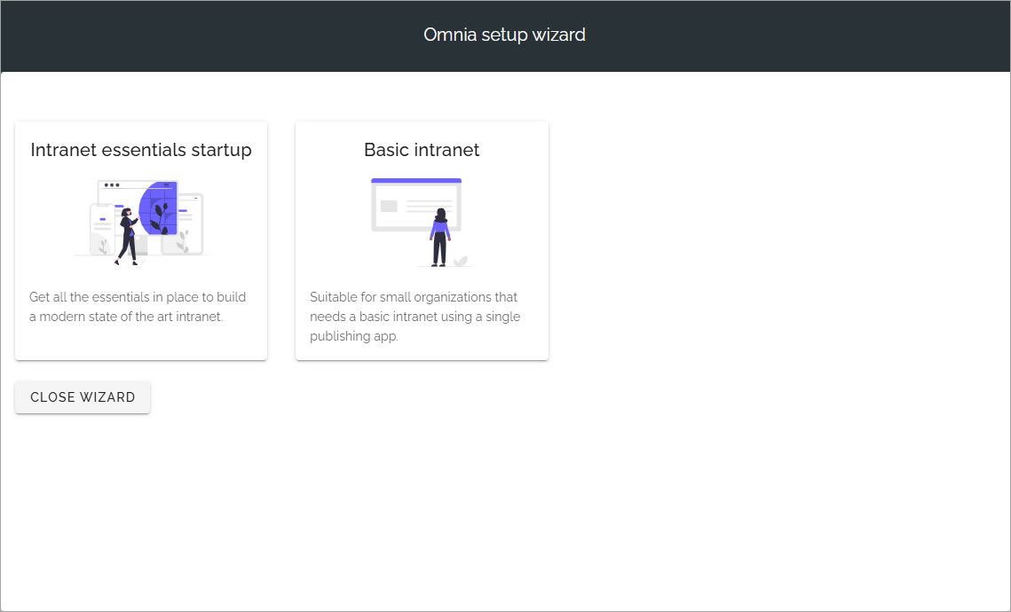Click the Intranet essentials startup illustration
The image size is (1011, 612).
click(x=140, y=223)
